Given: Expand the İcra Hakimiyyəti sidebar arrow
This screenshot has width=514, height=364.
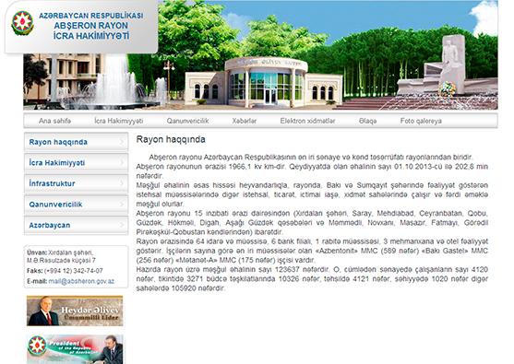Looking at the screenshot, I should coord(123,163).
